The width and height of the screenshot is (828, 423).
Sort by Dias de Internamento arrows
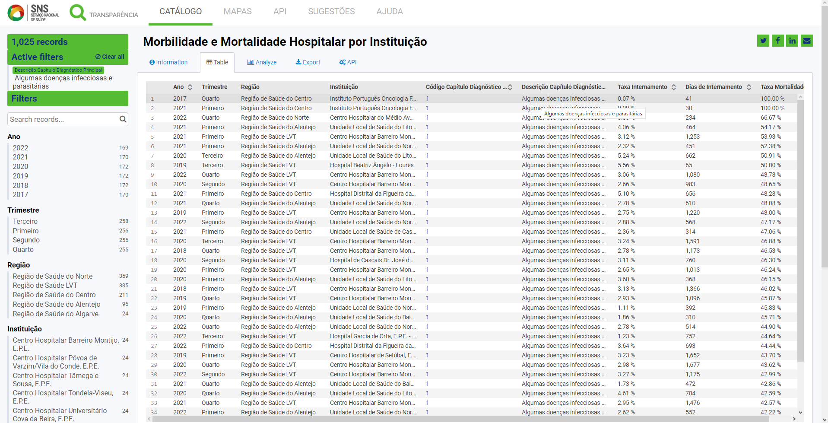click(749, 87)
